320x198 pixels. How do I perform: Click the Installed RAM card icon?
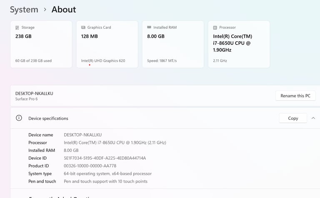pos(149,27)
